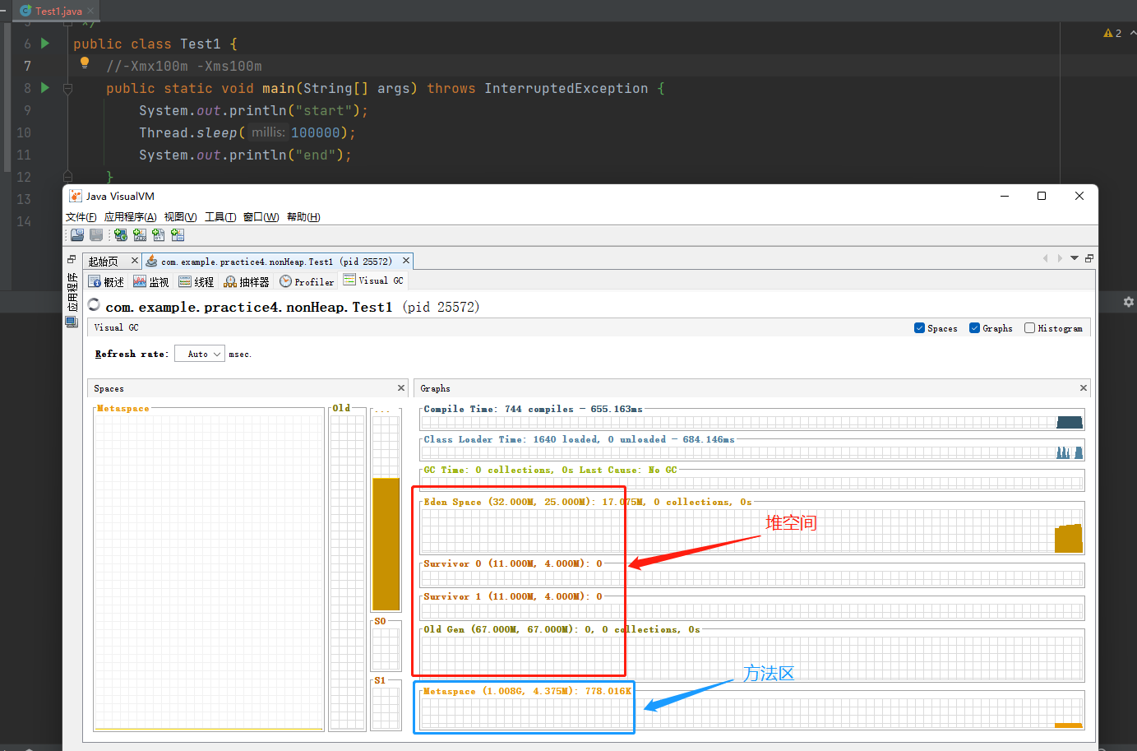The height and width of the screenshot is (751, 1137).
Task: Click the Java VisualVM title bar icon
Action: coord(76,196)
